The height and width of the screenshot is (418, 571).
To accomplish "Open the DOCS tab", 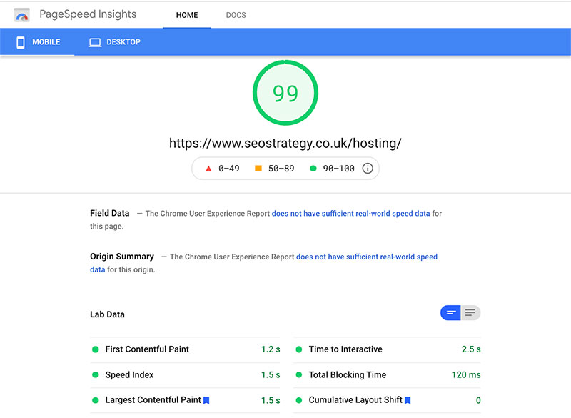I will coord(236,15).
